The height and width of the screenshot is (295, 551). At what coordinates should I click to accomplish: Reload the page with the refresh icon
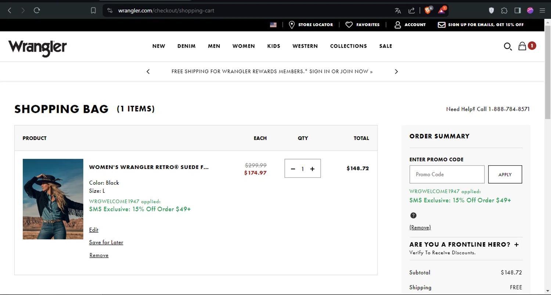(x=37, y=10)
